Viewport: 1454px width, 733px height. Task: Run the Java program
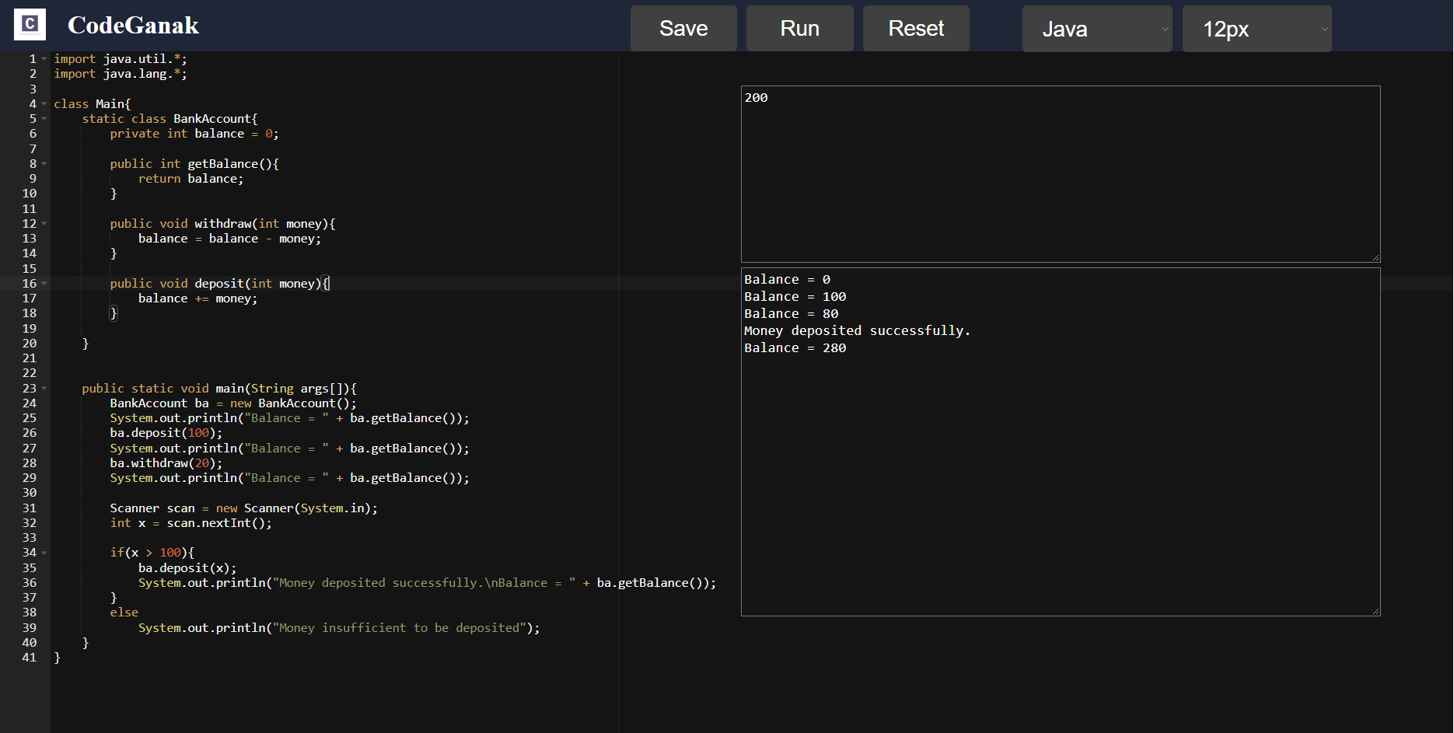click(x=799, y=29)
